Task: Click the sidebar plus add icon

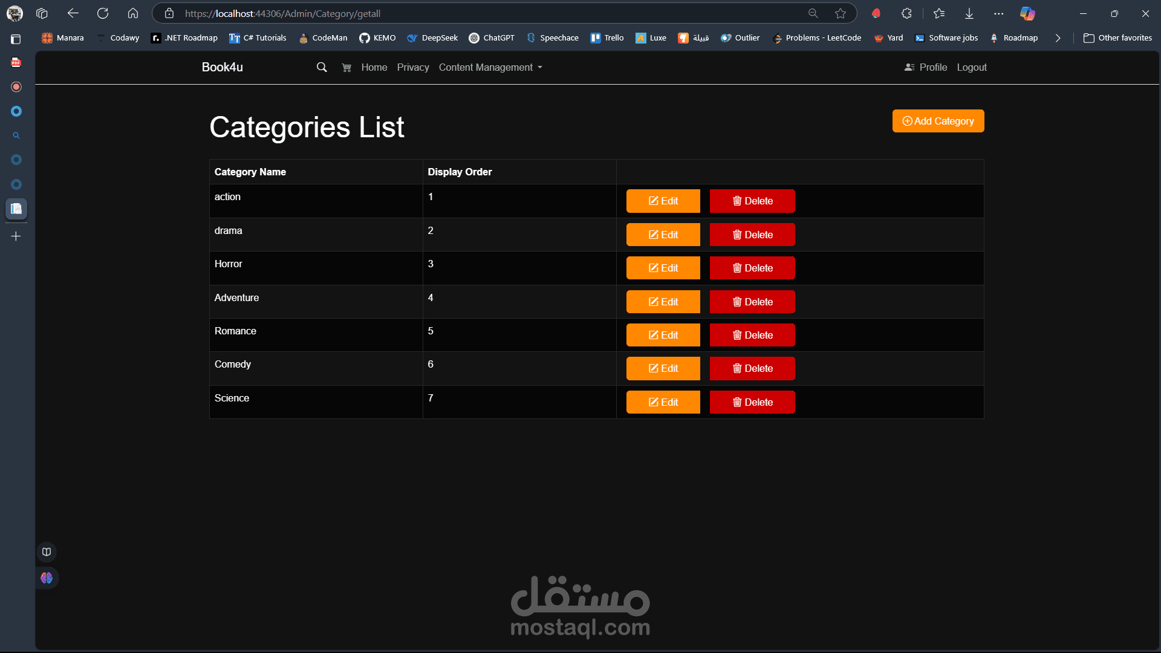Action: 16,236
